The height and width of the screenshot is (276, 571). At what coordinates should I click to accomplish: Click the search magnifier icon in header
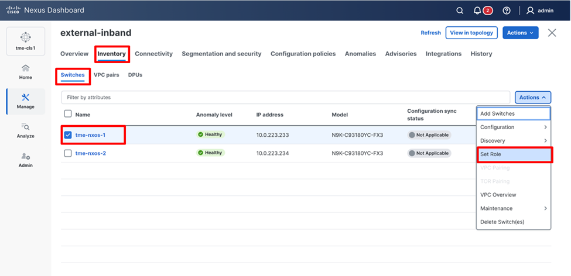tap(460, 11)
